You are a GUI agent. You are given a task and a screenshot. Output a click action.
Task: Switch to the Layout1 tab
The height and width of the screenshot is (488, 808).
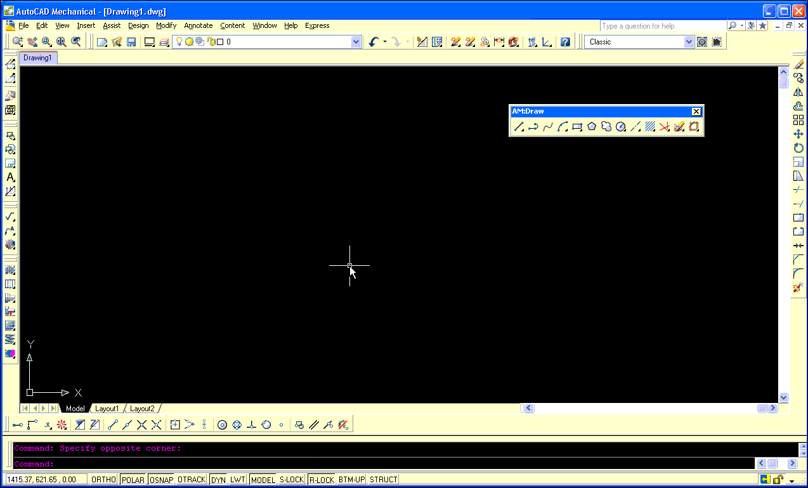click(x=107, y=409)
